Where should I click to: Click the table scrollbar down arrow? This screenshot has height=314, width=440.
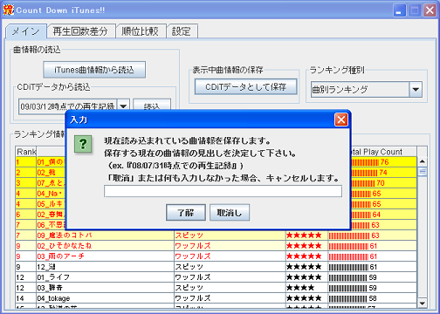tap(423, 304)
